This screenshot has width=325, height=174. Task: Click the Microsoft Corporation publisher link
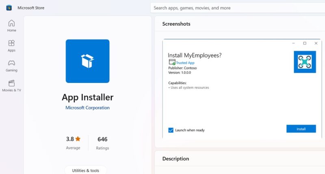[87, 108]
